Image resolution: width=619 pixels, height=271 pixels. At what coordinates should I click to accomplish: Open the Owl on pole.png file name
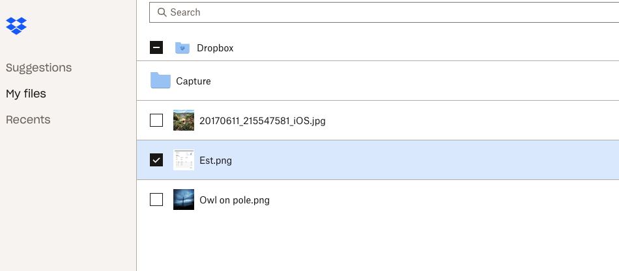click(x=235, y=200)
